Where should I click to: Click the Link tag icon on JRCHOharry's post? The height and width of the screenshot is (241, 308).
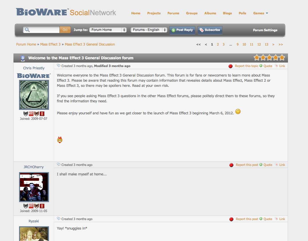pyautogui.click(x=276, y=164)
